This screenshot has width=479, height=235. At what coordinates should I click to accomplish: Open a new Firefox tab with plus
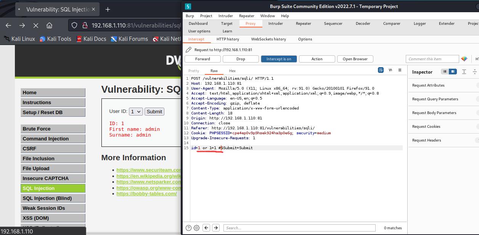tap(108, 9)
